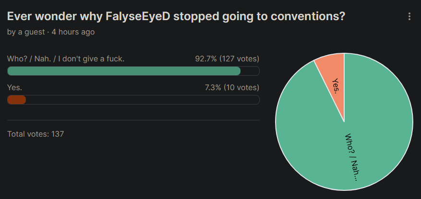Click the '7.3% (10 votes)' result text
This screenshot has height=199, width=421.
[232, 88]
